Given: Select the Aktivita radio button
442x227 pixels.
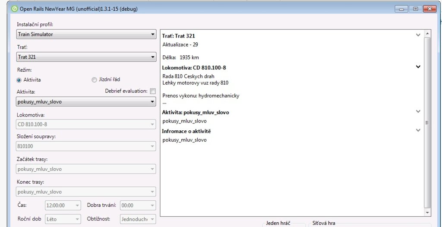Looking at the screenshot, I should click(x=19, y=80).
